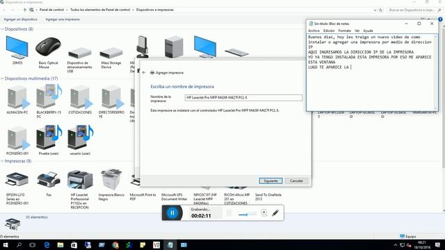Select the usuario (user) media device
The width and height of the screenshot is (445, 250).
(81, 137)
